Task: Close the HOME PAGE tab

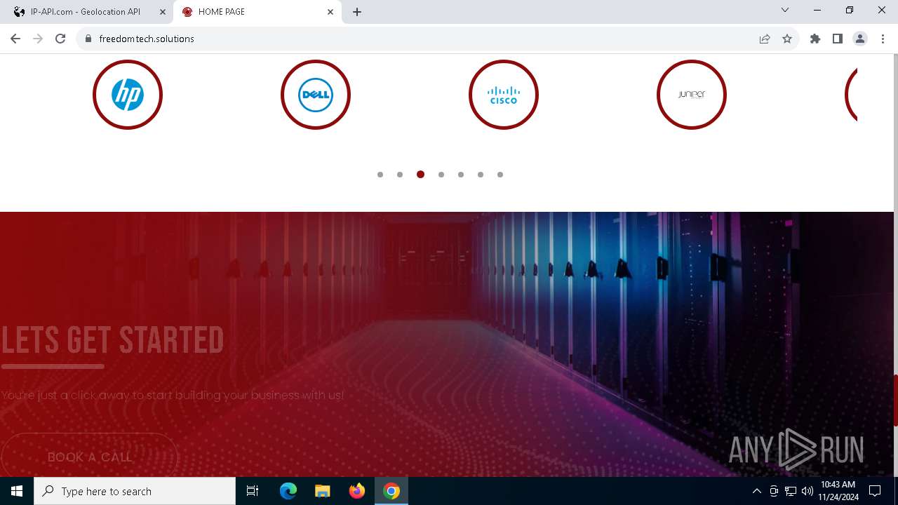Action: [330, 12]
